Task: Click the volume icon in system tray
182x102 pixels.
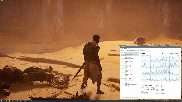Action: tap(170, 101)
